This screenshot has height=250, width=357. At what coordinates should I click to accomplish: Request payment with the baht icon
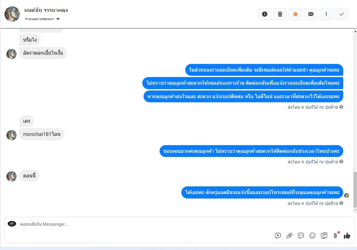click(x=336, y=236)
